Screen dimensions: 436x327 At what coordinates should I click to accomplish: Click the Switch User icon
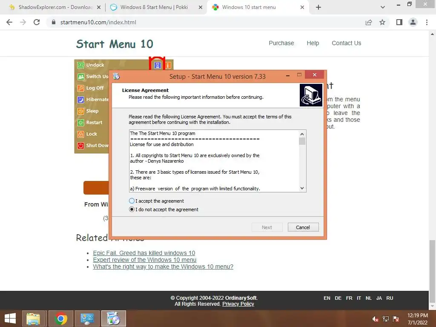point(80,77)
